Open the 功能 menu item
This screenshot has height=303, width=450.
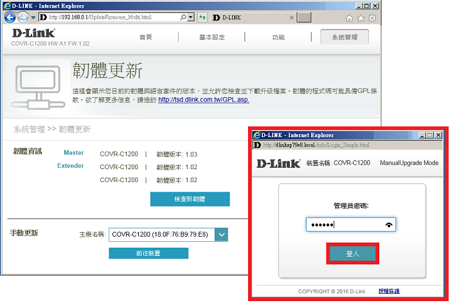[278, 37]
